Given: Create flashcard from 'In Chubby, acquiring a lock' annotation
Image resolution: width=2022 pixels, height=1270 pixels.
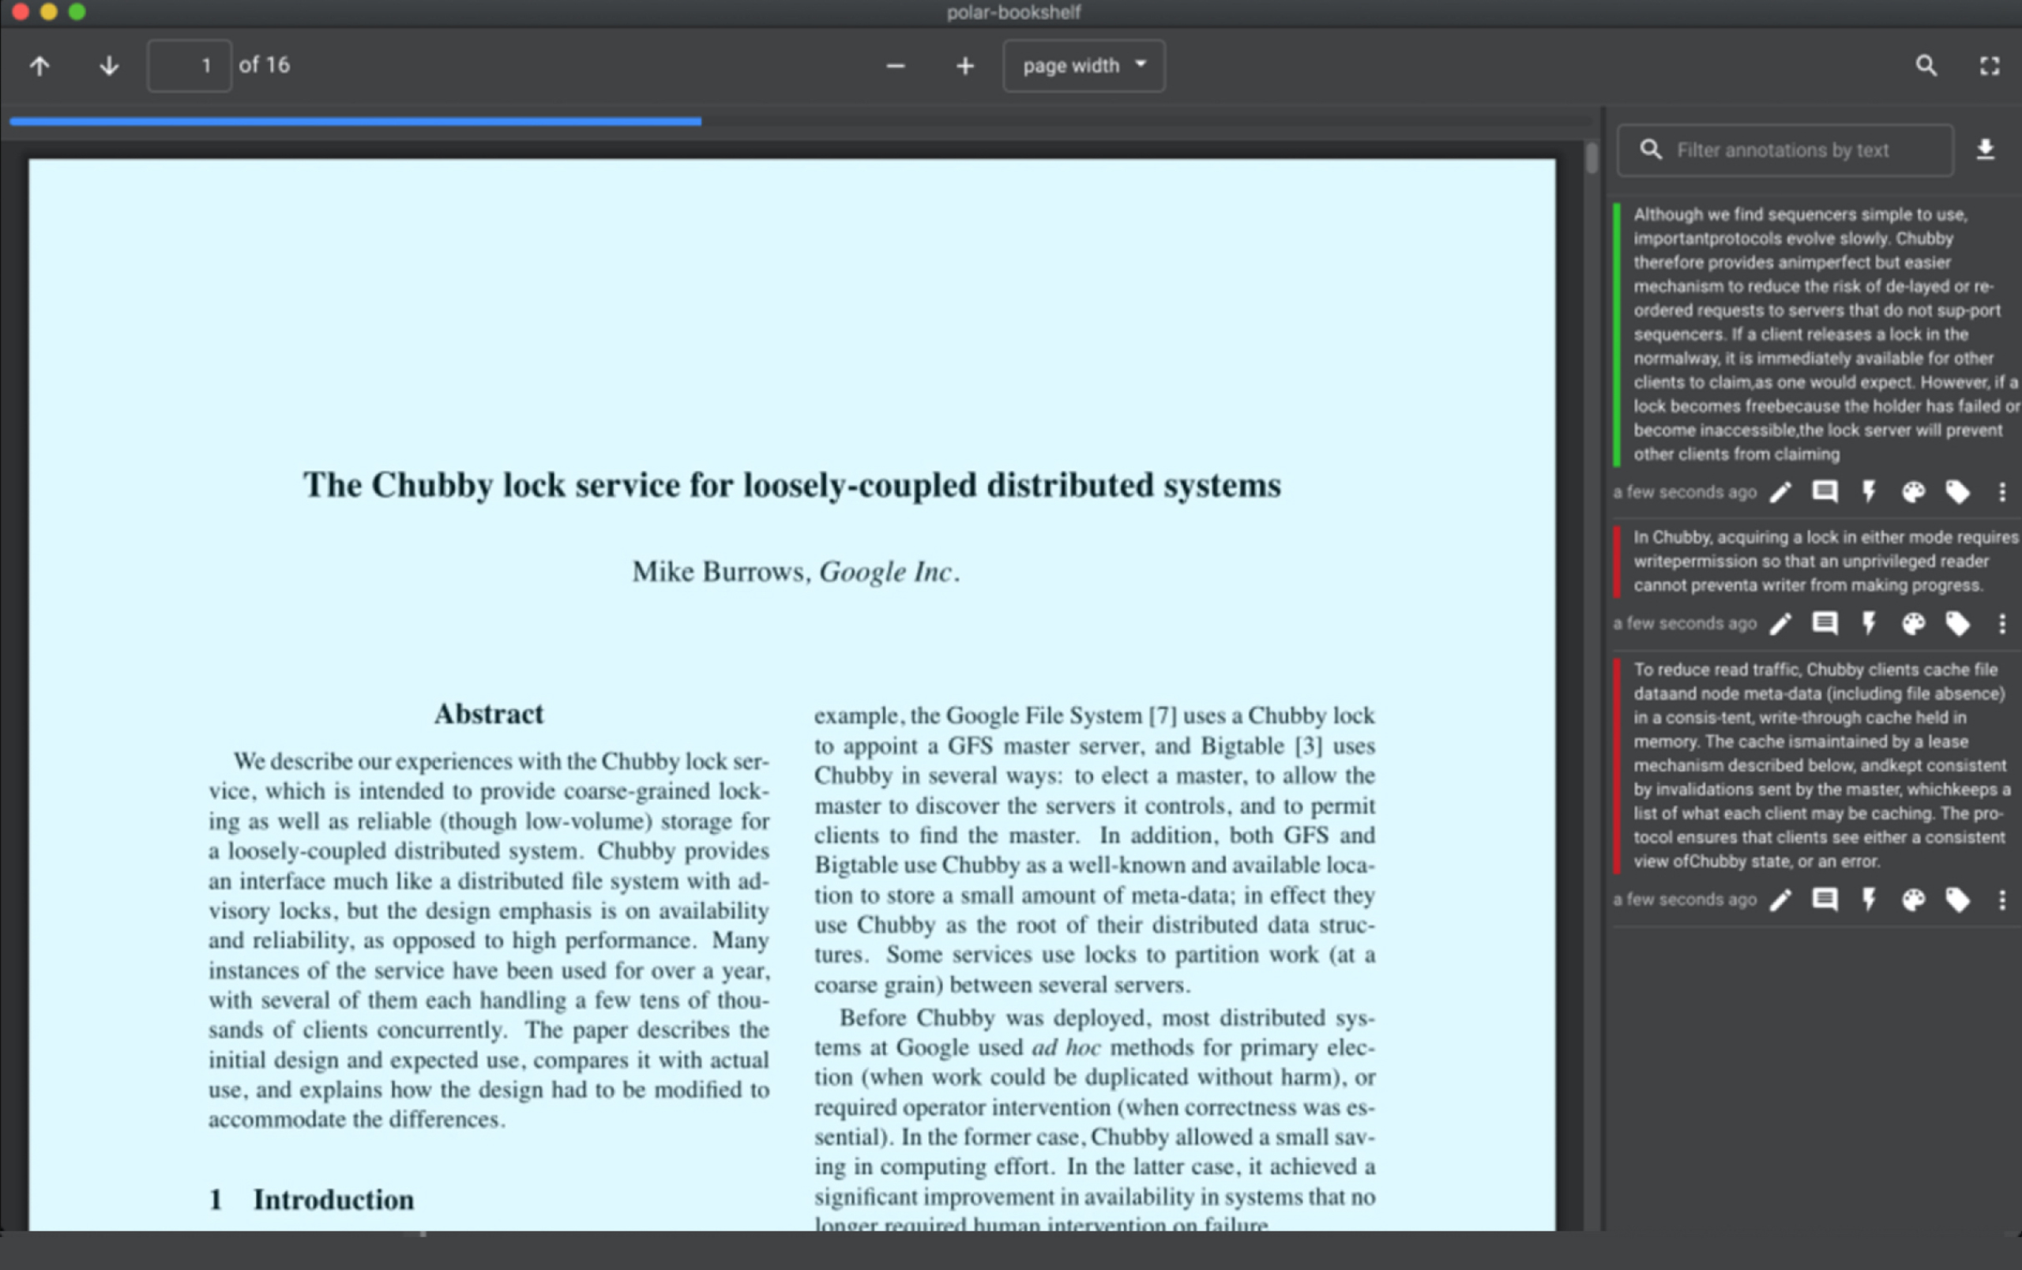Looking at the screenshot, I should pos(1870,624).
